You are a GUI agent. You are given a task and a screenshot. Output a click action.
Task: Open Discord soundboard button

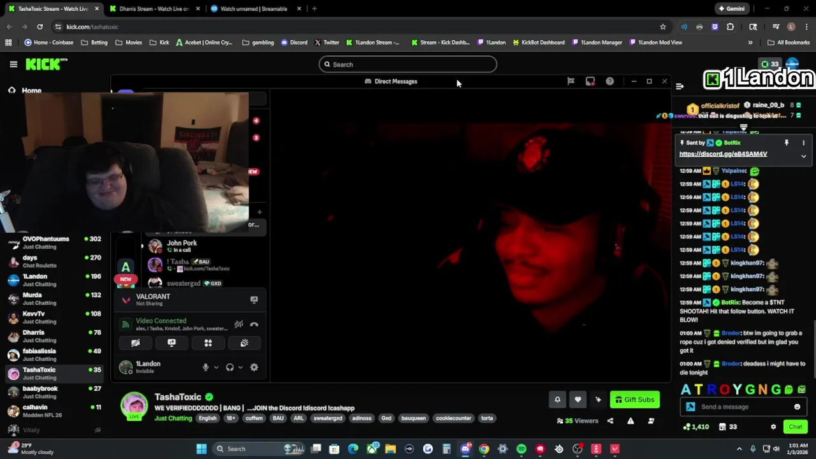pyautogui.click(x=244, y=343)
